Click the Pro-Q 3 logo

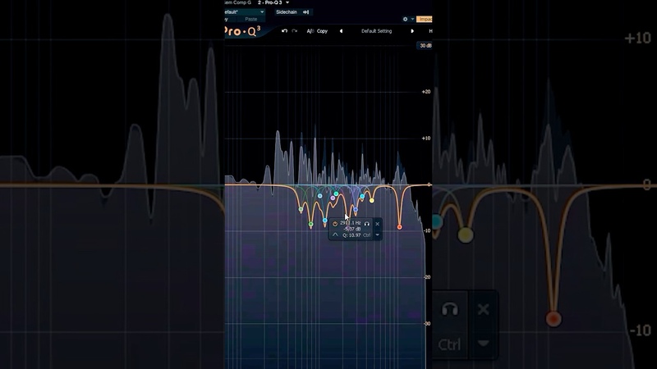pyautogui.click(x=242, y=31)
